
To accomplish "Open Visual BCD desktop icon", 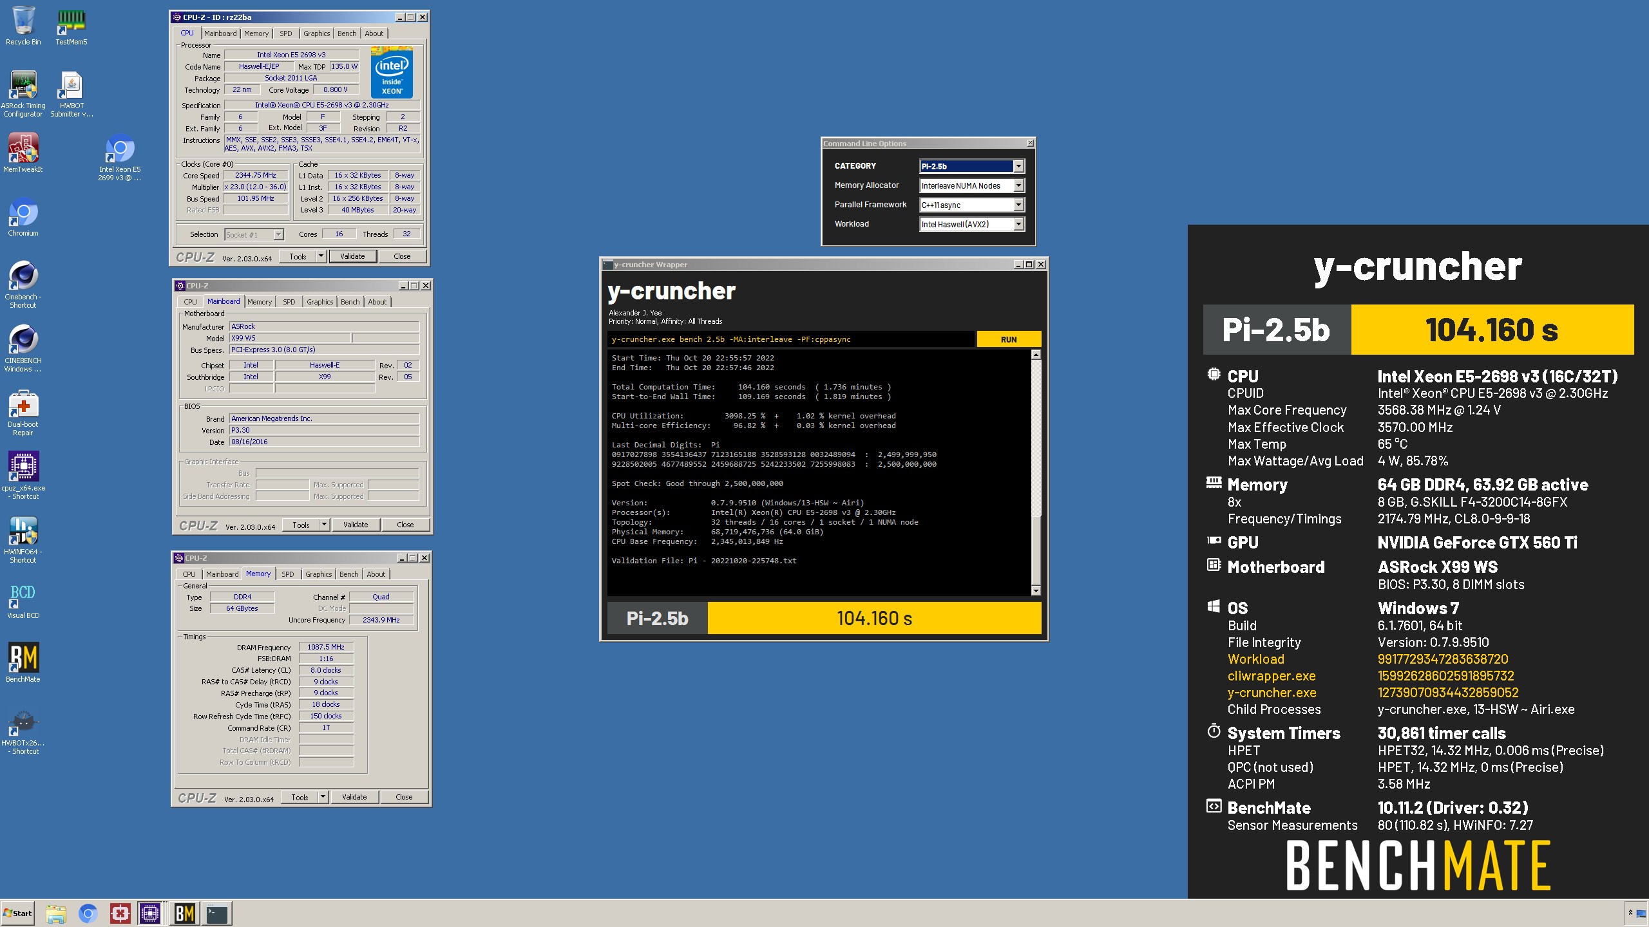I will 23,601.
